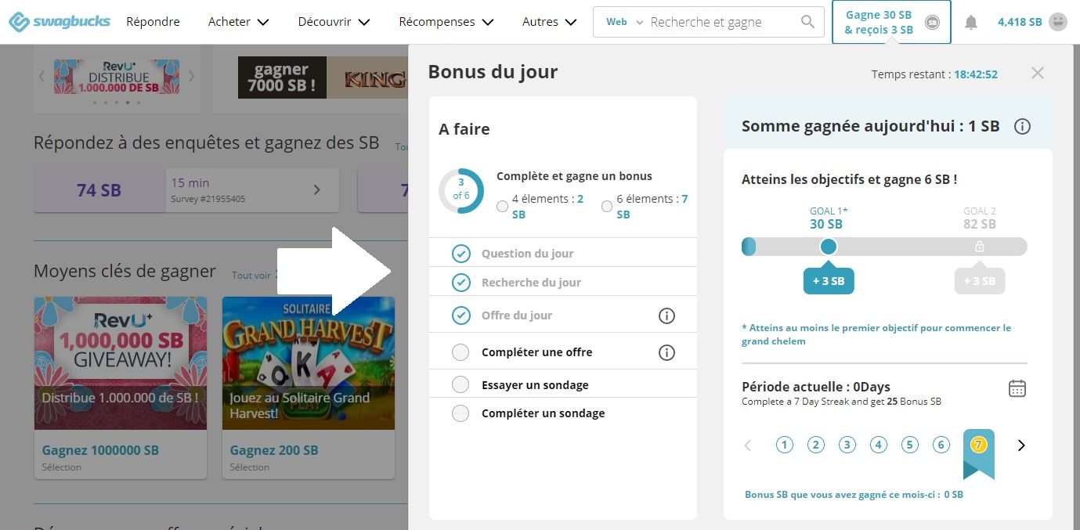Select the 4 élements bonus radio
This screenshot has width=1080, height=530.
click(x=502, y=207)
